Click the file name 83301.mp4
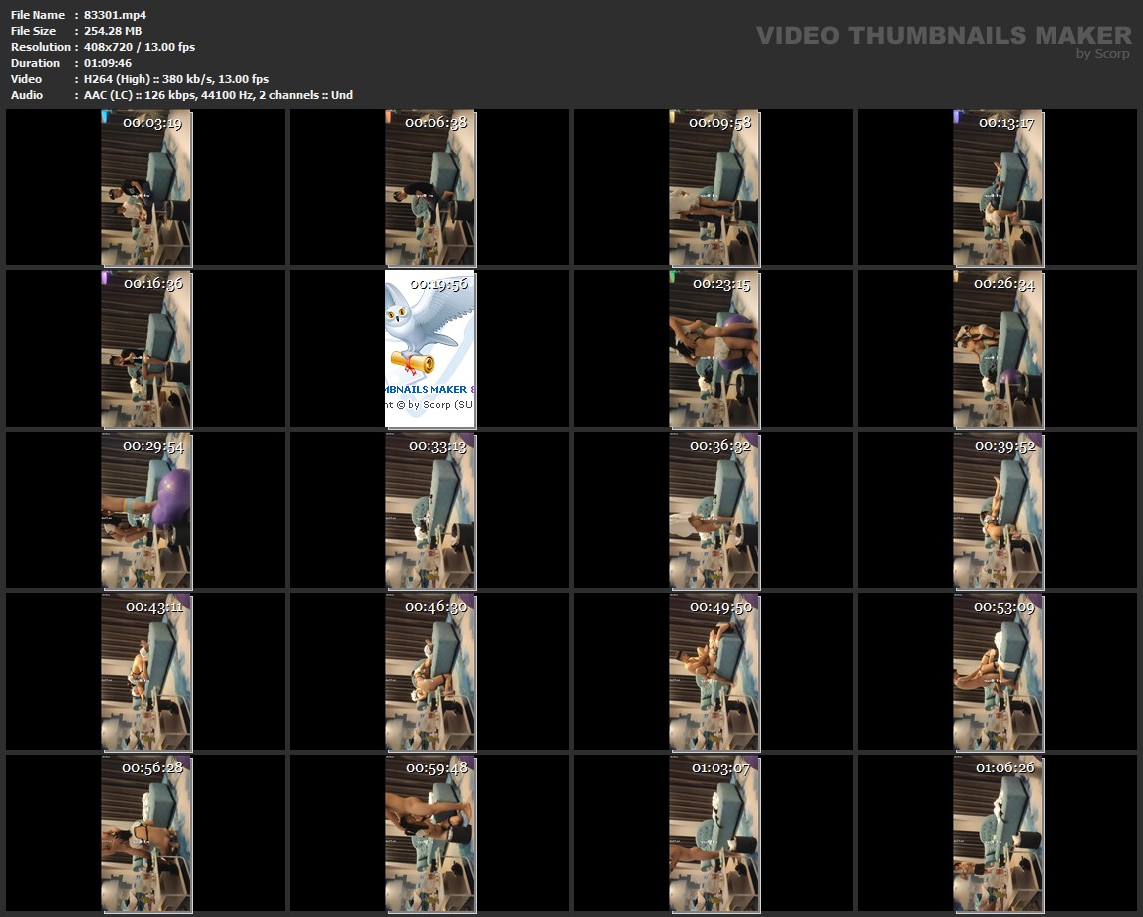Screen dimensions: 1143x917 click(x=116, y=15)
